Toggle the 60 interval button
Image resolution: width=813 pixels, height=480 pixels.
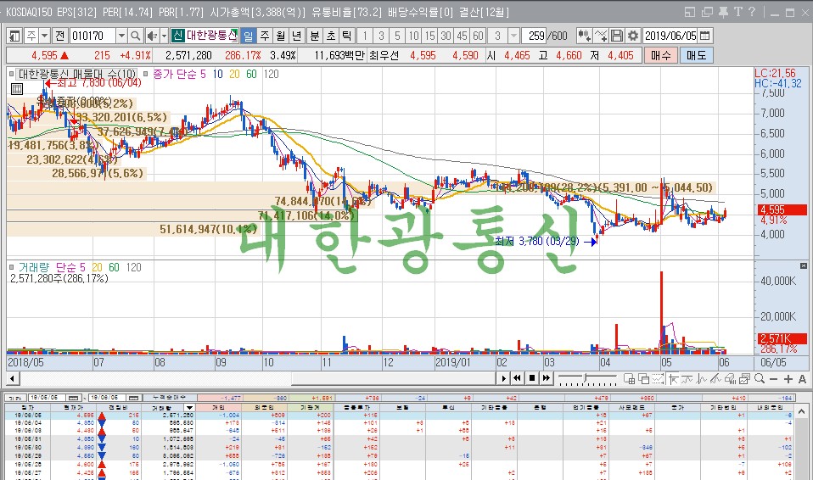pyautogui.click(x=478, y=36)
